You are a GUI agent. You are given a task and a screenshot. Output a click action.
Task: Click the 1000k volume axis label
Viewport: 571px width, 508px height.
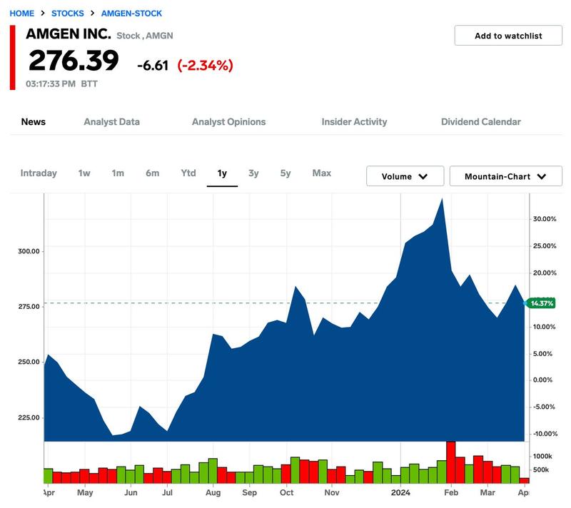[542, 457]
